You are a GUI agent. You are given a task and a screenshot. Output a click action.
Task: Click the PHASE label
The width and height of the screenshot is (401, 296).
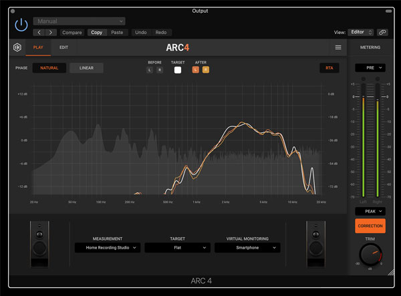tap(21, 68)
